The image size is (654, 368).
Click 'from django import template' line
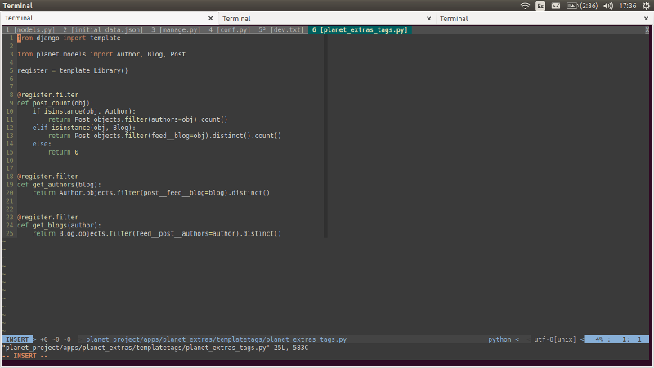tap(69, 38)
